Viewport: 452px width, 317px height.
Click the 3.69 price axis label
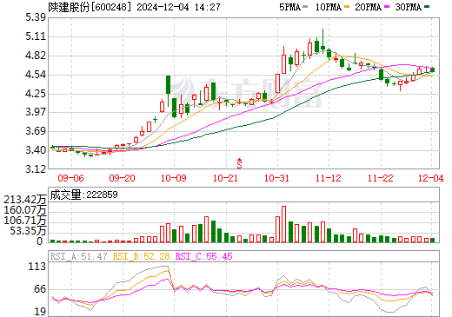point(36,131)
